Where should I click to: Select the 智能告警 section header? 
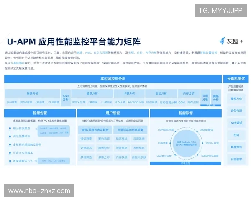coord(40,113)
